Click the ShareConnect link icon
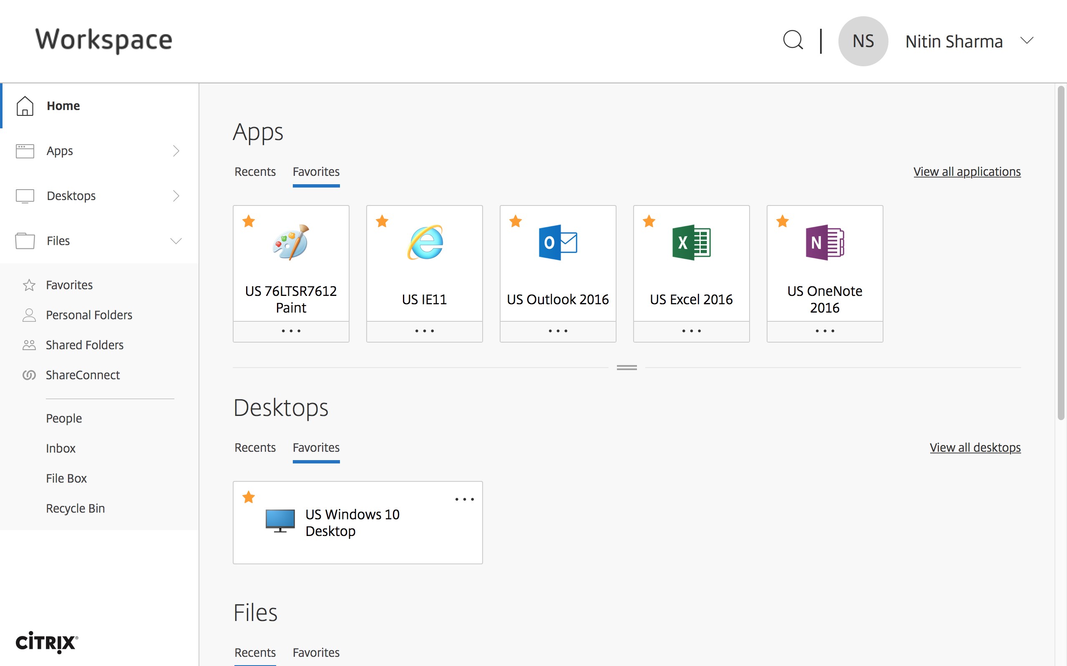The height and width of the screenshot is (666, 1067). click(29, 375)
